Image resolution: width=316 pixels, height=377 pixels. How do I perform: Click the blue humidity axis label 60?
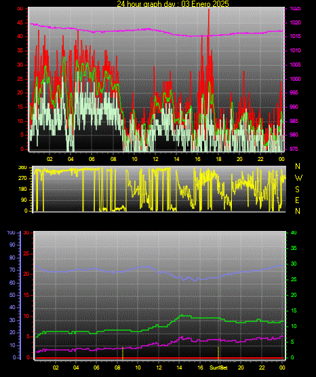coord(12,283)
